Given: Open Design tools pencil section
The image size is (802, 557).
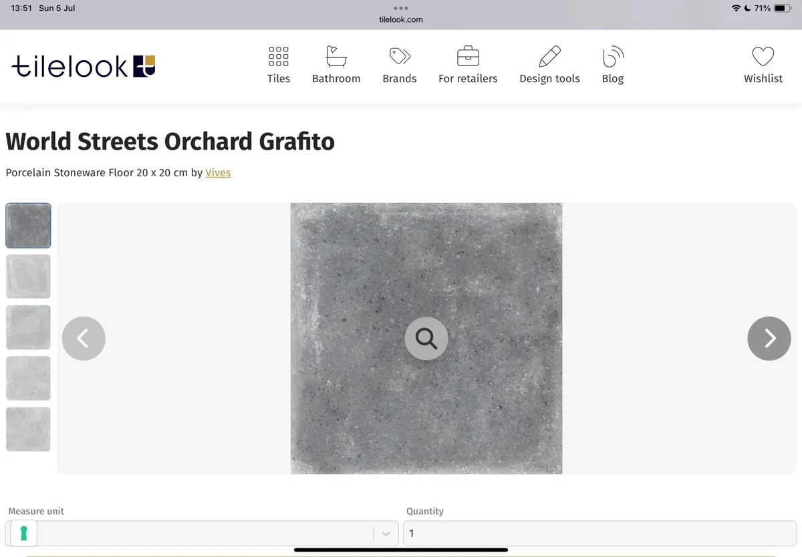Looking at the screenshot, I should (549, 65).
